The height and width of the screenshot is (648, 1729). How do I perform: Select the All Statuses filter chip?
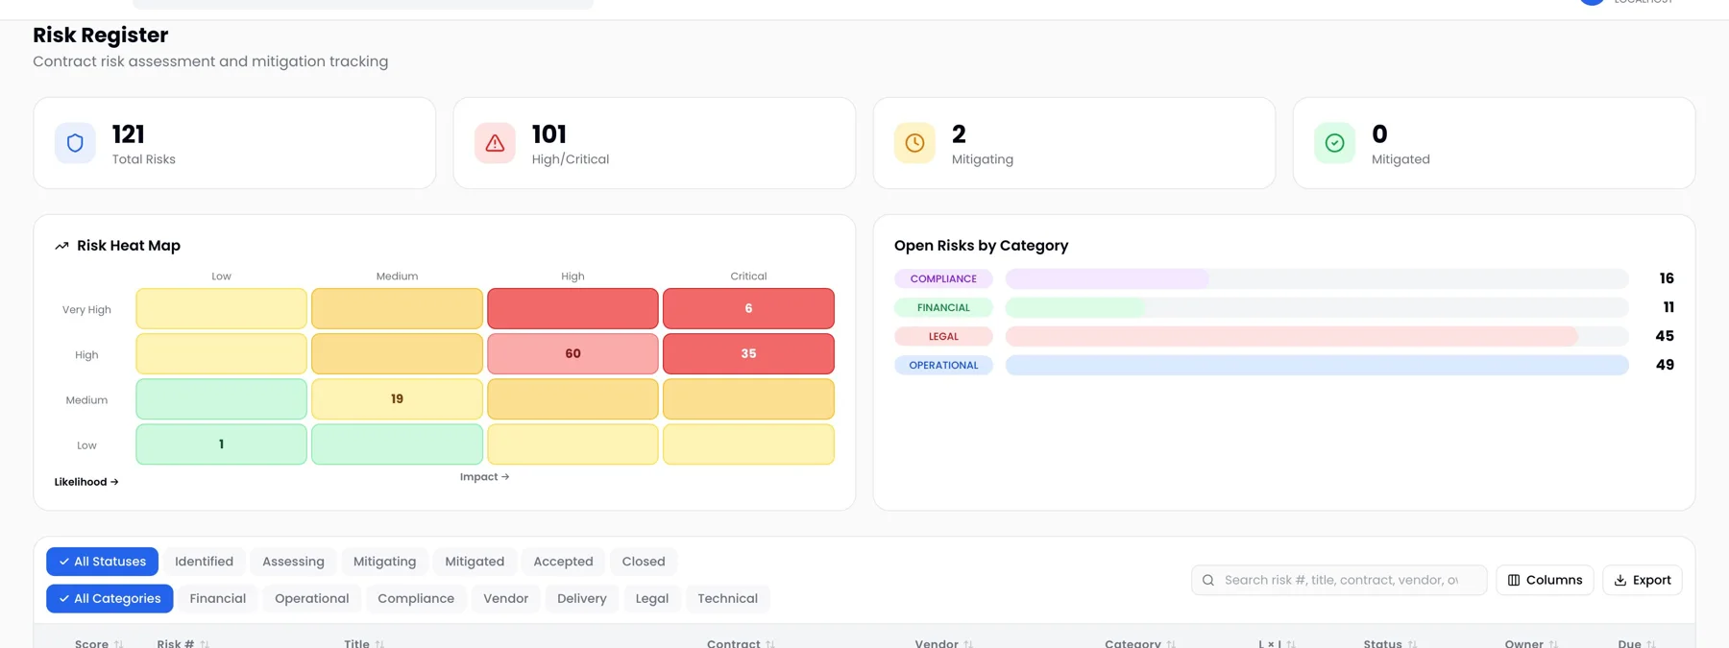[102, 562]
